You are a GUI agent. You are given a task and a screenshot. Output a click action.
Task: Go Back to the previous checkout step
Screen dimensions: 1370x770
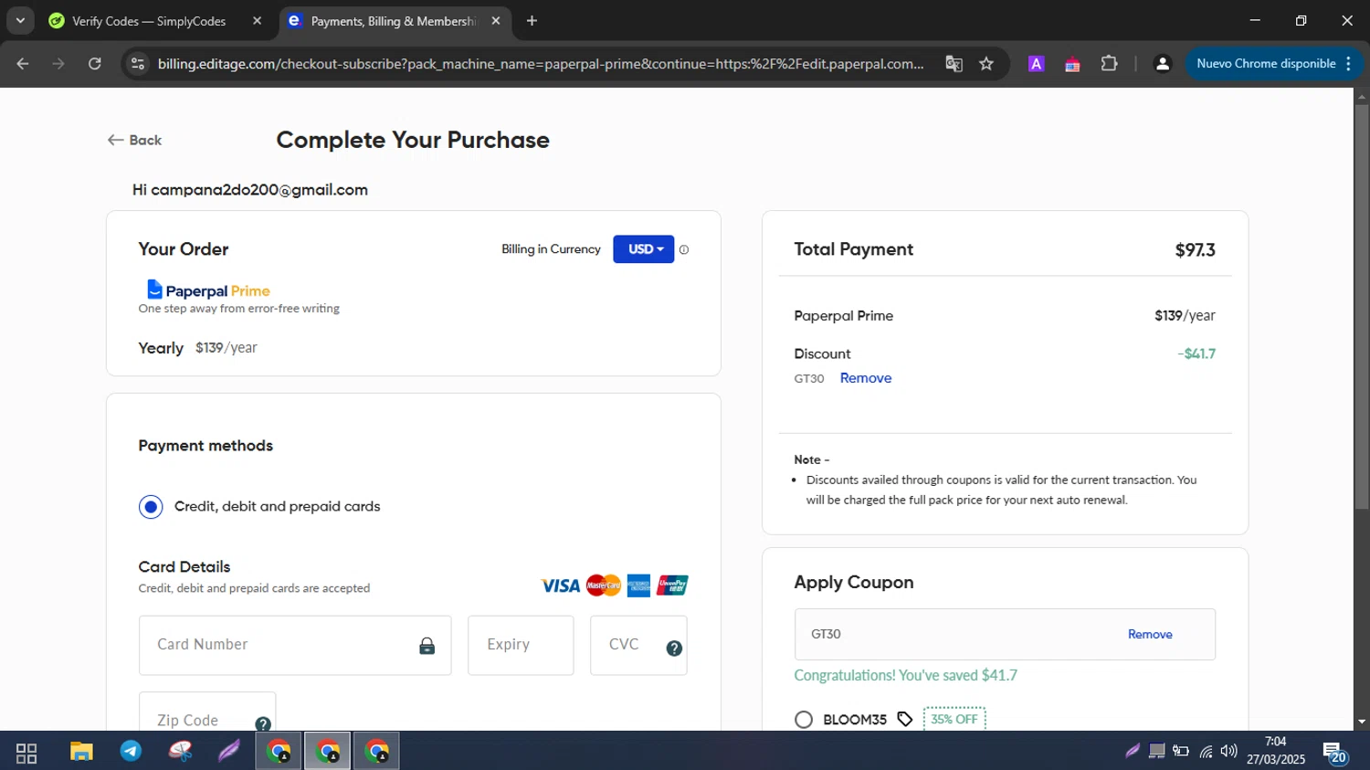(x=134, y=140)
